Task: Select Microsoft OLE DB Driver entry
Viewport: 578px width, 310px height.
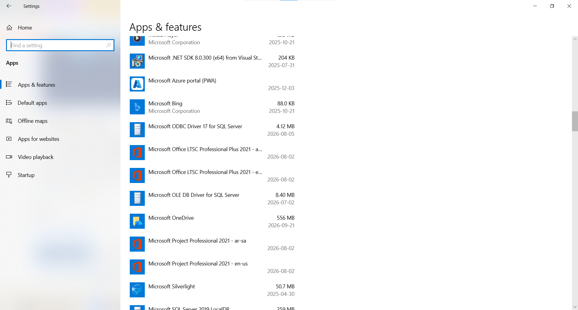Action: coord(194,195)
